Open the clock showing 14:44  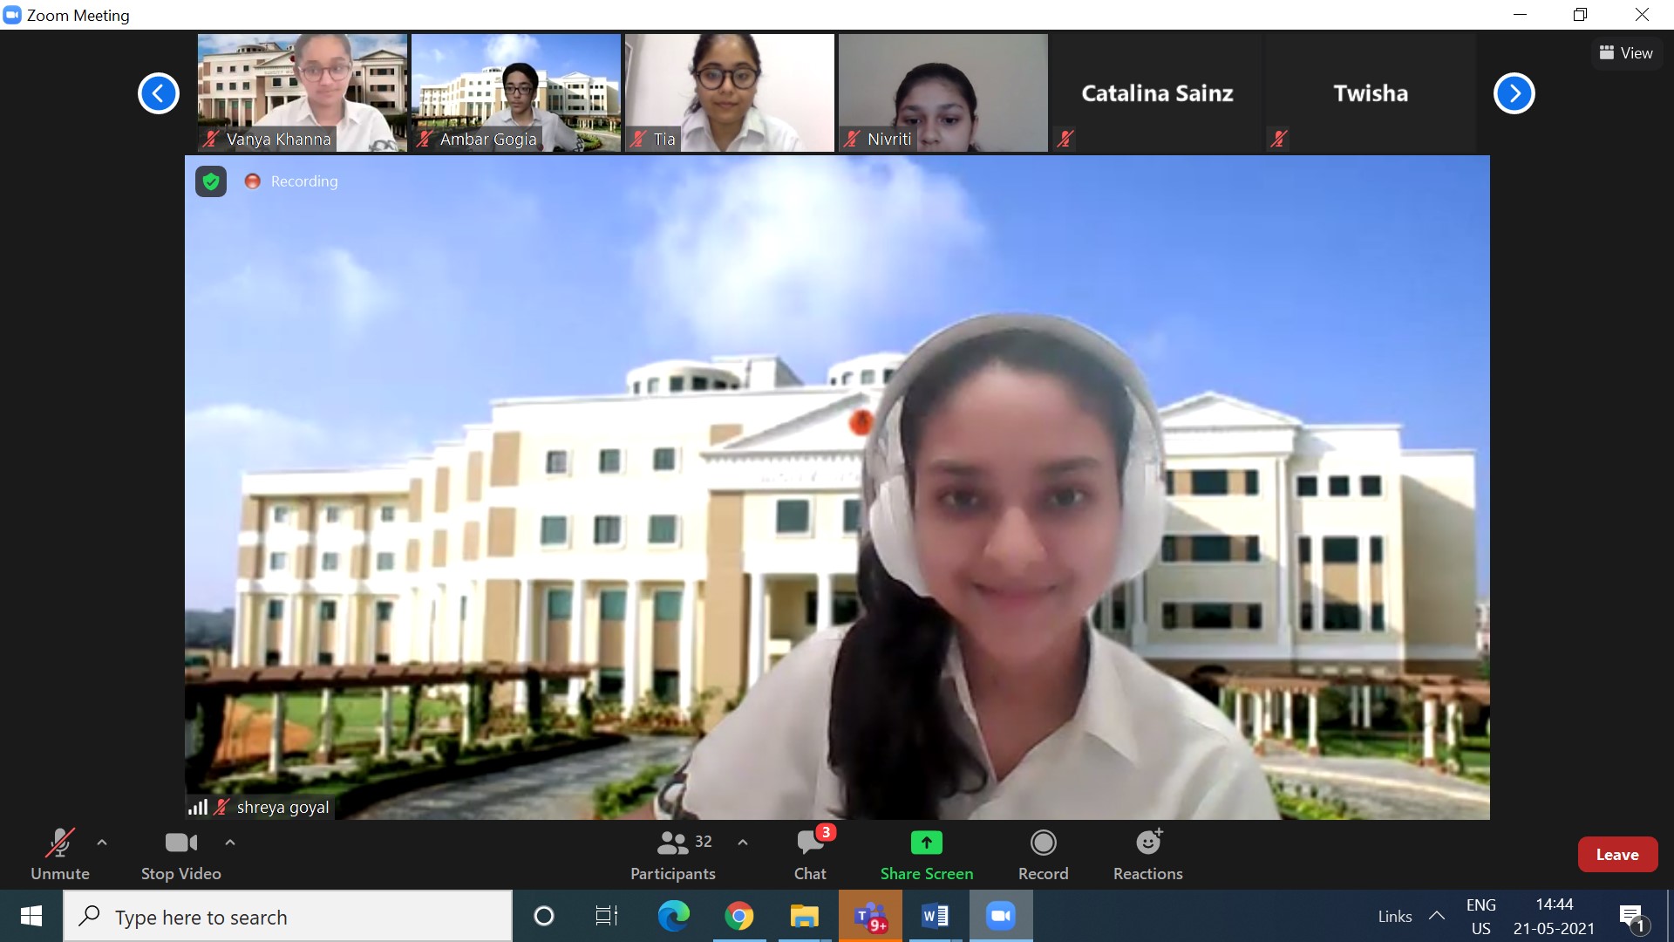[1554, 916]
